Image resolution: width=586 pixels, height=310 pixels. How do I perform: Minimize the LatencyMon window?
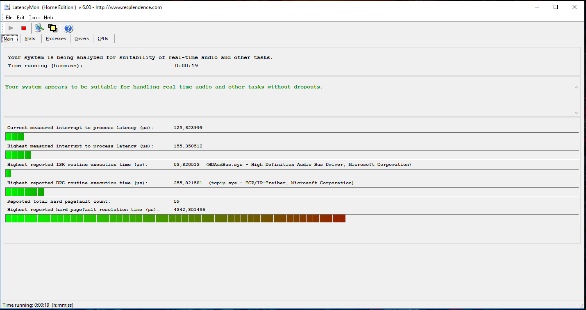coord(537,7)
